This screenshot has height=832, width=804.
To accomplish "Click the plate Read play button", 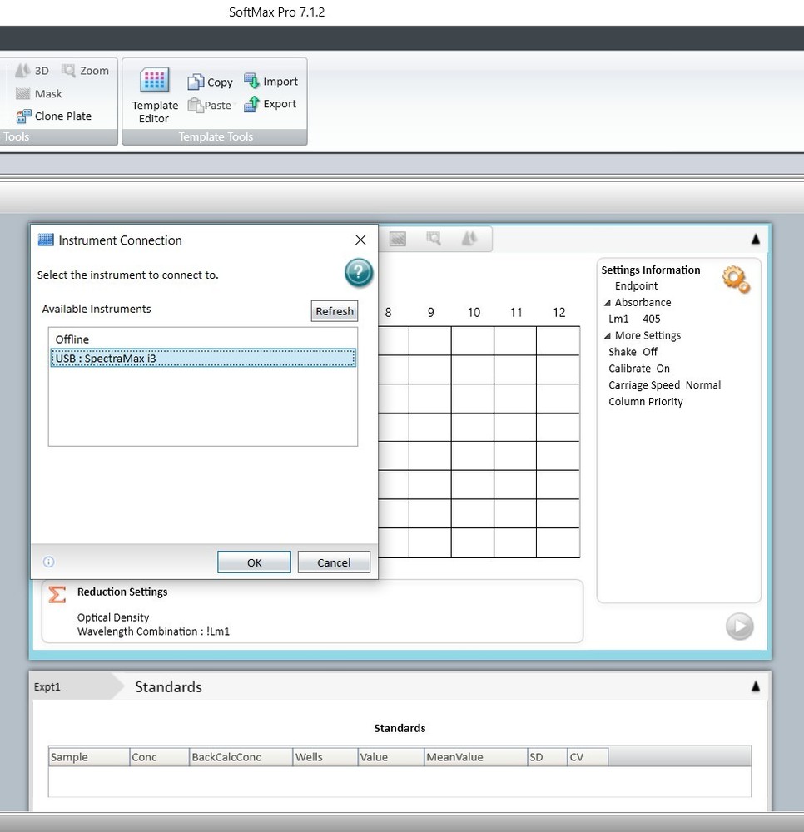I will [x=739, y=626].
